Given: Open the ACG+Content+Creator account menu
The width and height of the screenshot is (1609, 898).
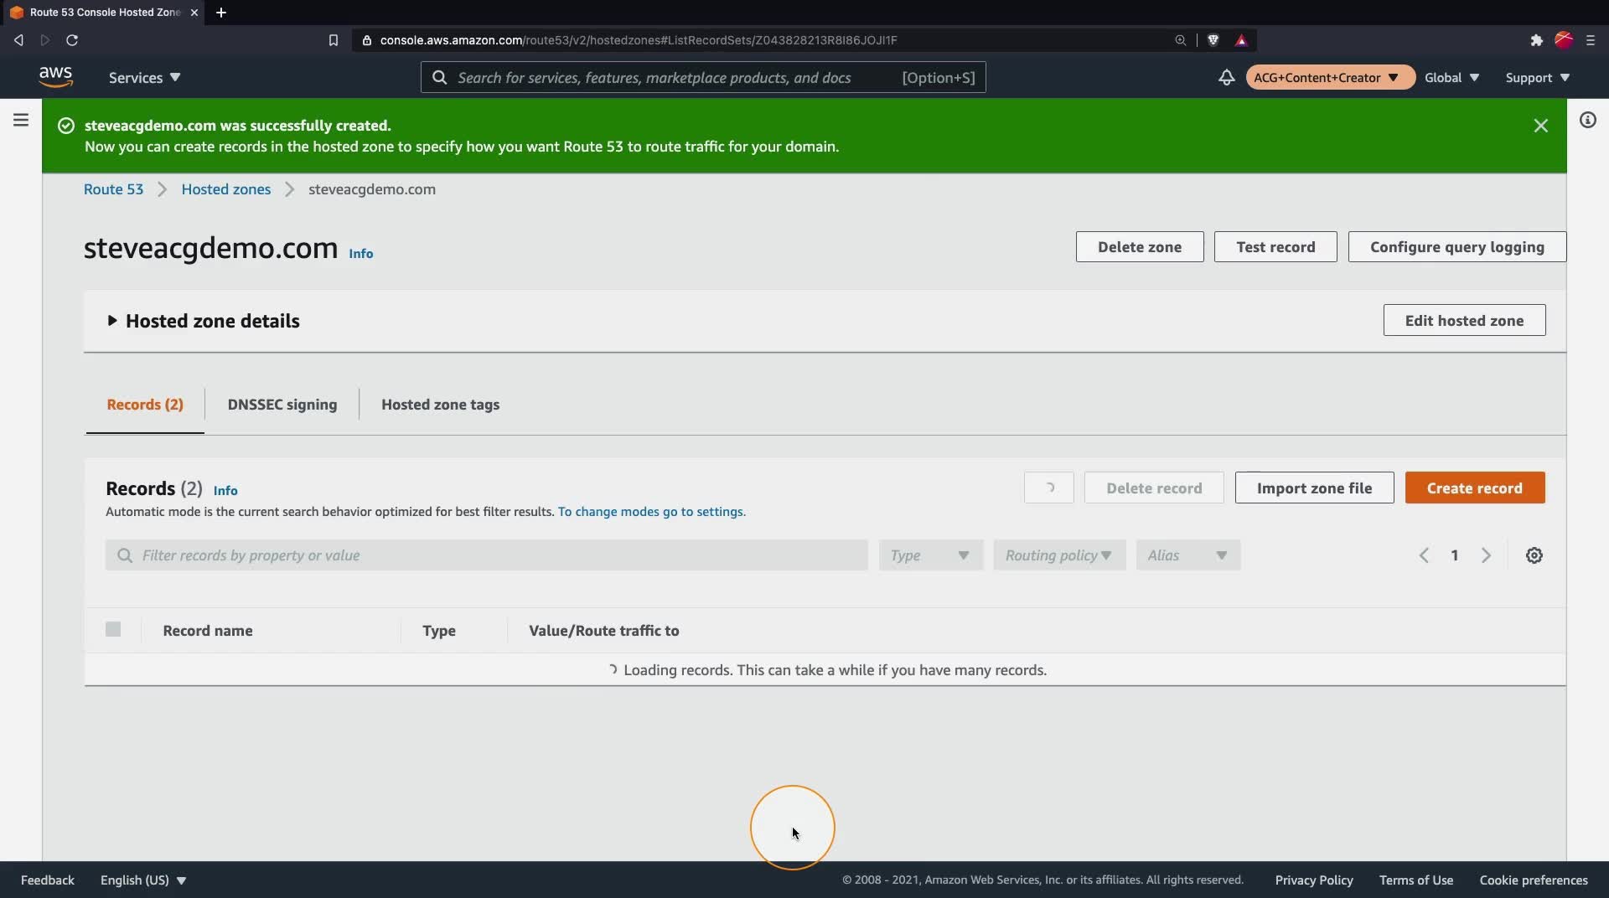Looking at the screenshot, I should (x=1330, y=77).
